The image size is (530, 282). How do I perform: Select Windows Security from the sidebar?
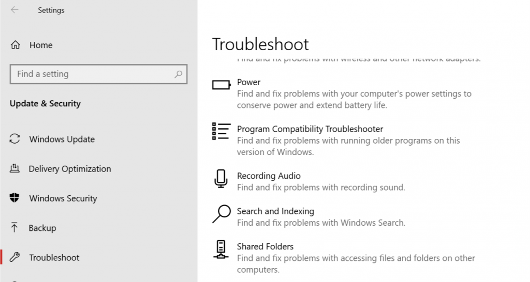coord(63,198)
